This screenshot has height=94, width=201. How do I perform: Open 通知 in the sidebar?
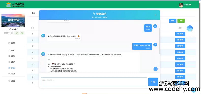12,50
